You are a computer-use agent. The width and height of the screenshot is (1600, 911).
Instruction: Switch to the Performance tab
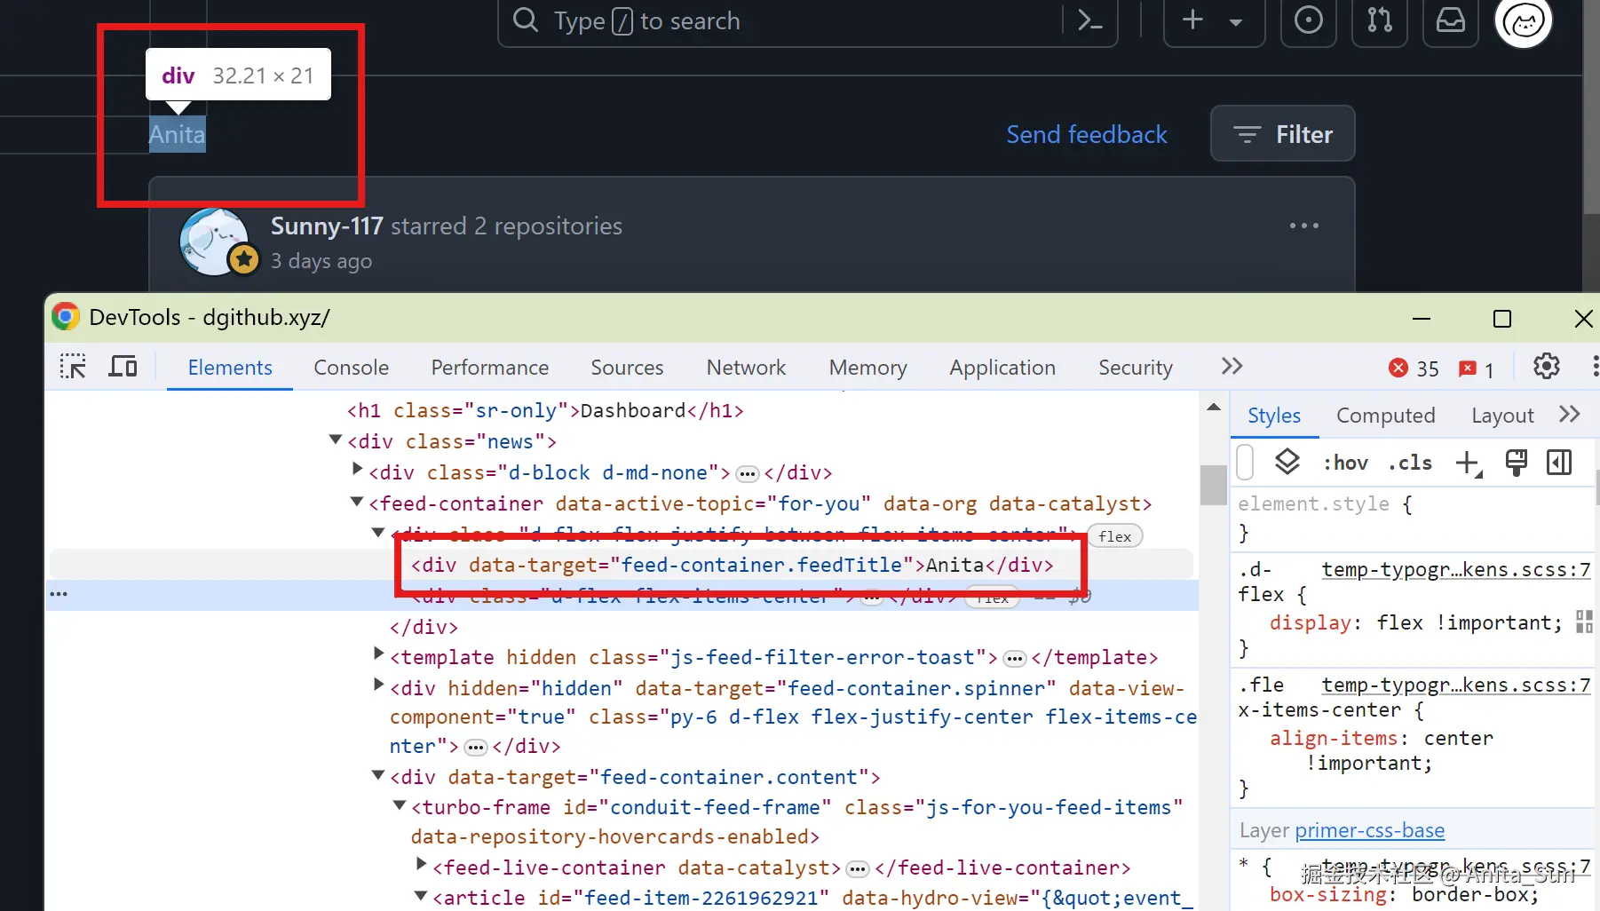pos(489,368)
